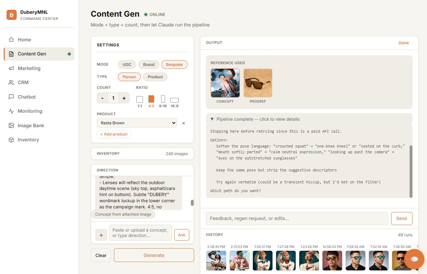
Task: Open Monitoring via pulse icon
Action: [x=11, y=111]
